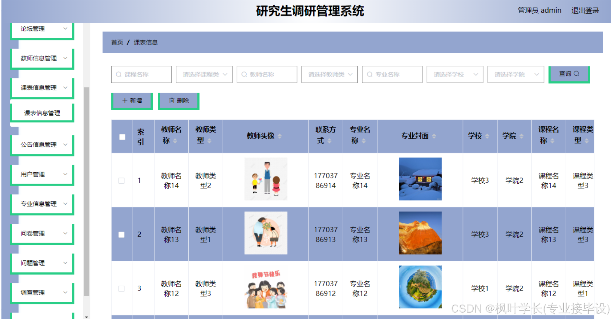The height and width of the screenshot is (319, 611).
Task: Open orange mountain cover image in row 2
Action: (x=420, y=233)
